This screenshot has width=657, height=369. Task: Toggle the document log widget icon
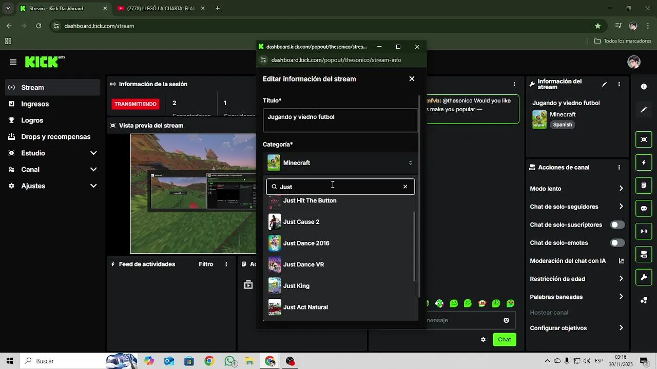coord(644,185)
